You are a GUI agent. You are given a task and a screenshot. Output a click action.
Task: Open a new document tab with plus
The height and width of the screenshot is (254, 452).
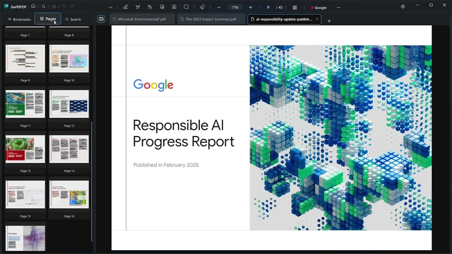pyautogui.click(x=329, y=21)
